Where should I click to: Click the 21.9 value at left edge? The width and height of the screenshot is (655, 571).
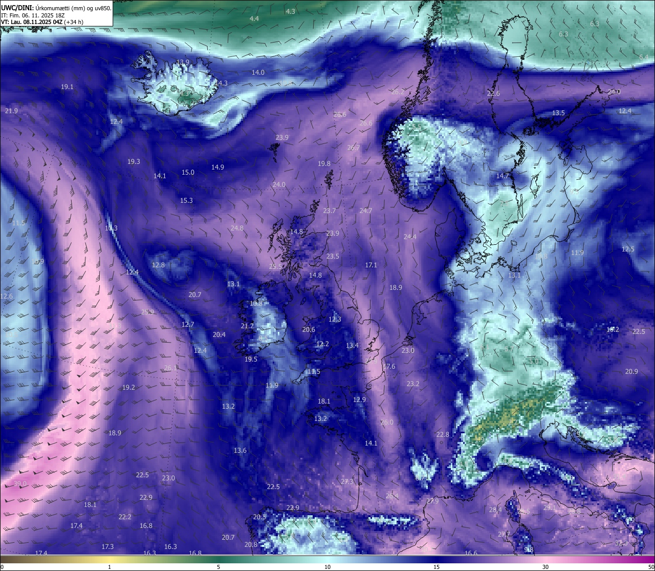coord(11,111)
